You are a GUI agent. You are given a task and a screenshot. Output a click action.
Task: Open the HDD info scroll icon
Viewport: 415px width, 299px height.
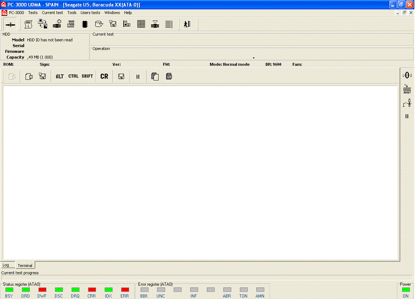[28, 24]
